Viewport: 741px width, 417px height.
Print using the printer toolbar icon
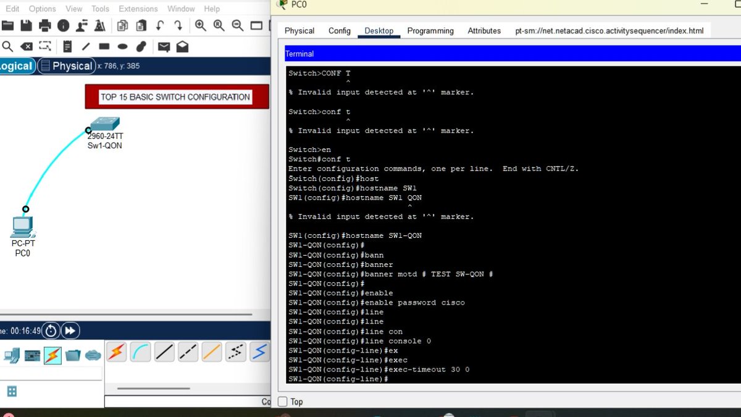click(45, 25)
